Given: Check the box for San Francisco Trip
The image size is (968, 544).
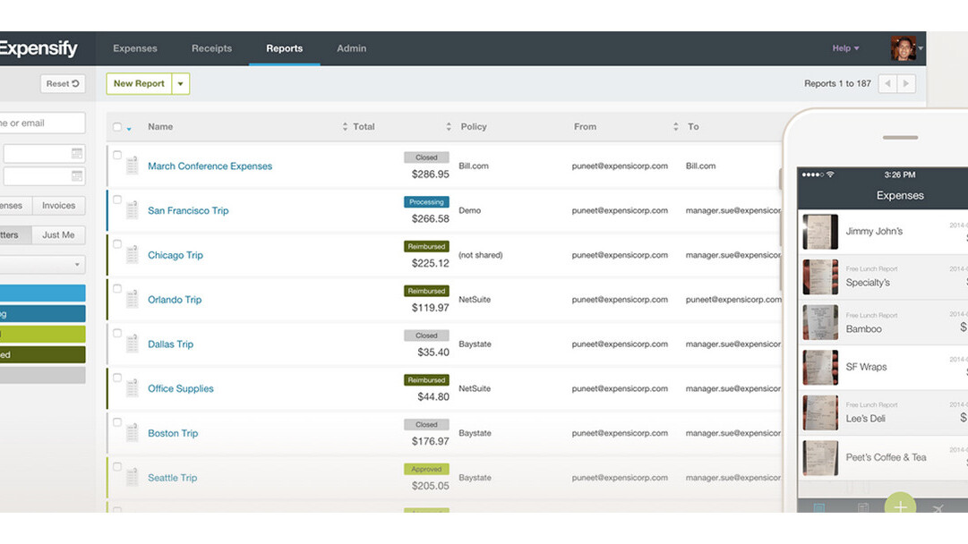Looking at the screenshot, I should point(117,200).
